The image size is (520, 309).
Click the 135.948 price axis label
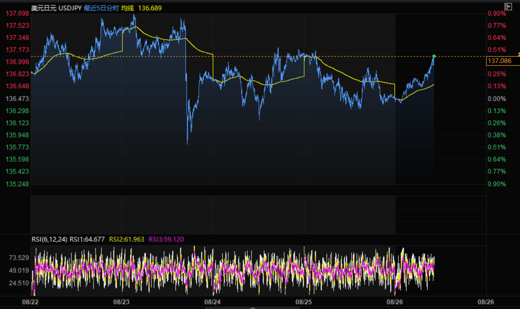(17, 135)
